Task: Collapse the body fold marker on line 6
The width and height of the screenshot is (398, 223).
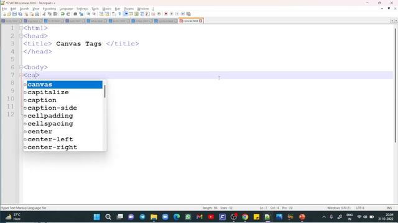Action: [21, 68]
